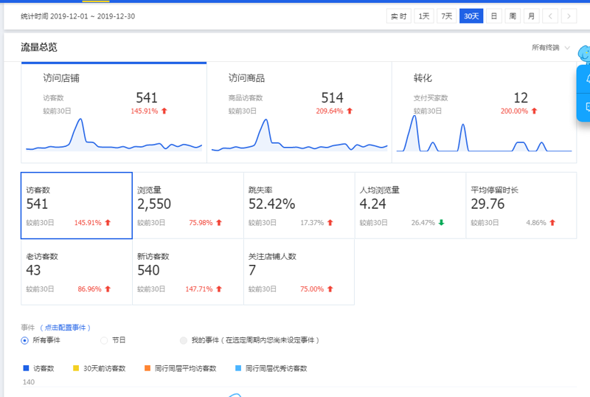Open the 转化 overview card
Image resolution: width=590 pixels, height=397 pixels.
click(485, 113)
